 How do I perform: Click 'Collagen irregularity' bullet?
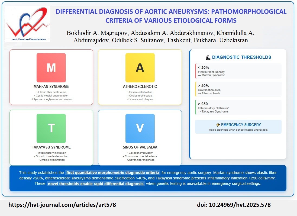pos(140,153)
